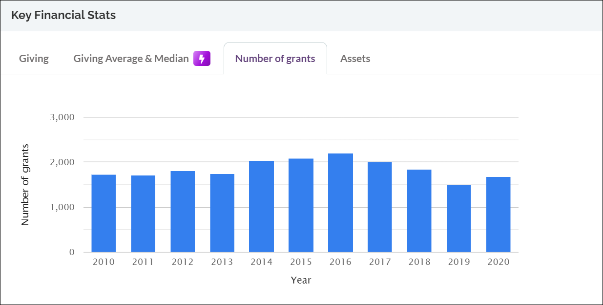Click the bar for year 2010
The height and width of the screenshot is (305, 603).
click(x=103, y=213)
